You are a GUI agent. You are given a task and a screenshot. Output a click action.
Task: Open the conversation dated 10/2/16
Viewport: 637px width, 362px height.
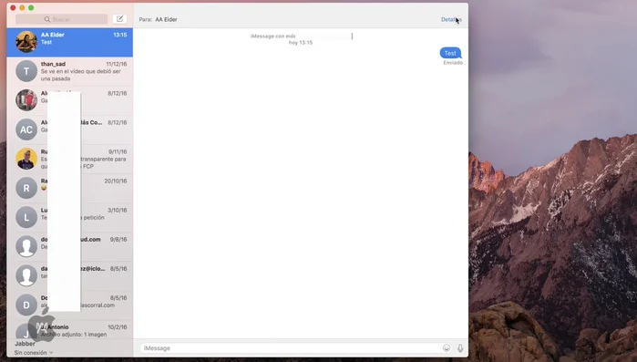tap(70, 330)
